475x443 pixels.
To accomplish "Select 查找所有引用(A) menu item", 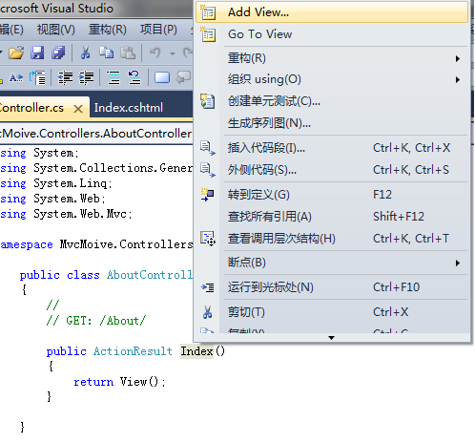I will tap(332, 217).
